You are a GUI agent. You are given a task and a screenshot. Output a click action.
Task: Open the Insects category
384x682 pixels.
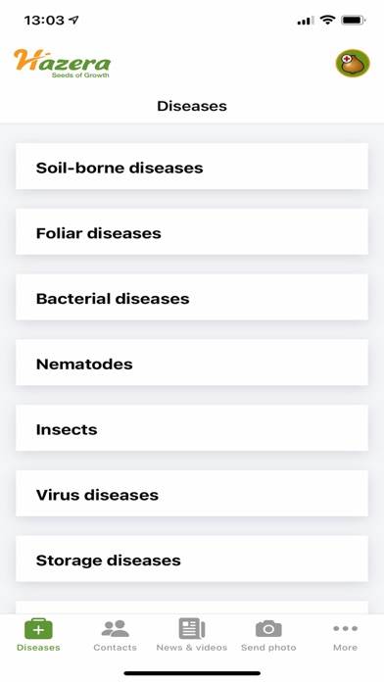point(192,428)
